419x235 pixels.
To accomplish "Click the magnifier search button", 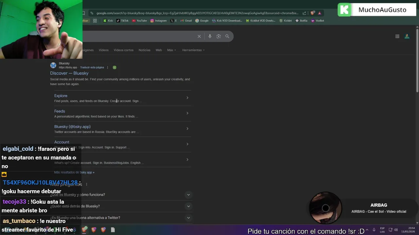I will [227, 36].
